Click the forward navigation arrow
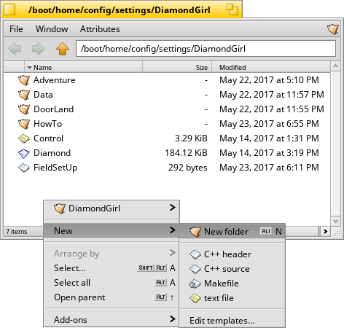 pyautogui.click(x=38, y=49)
